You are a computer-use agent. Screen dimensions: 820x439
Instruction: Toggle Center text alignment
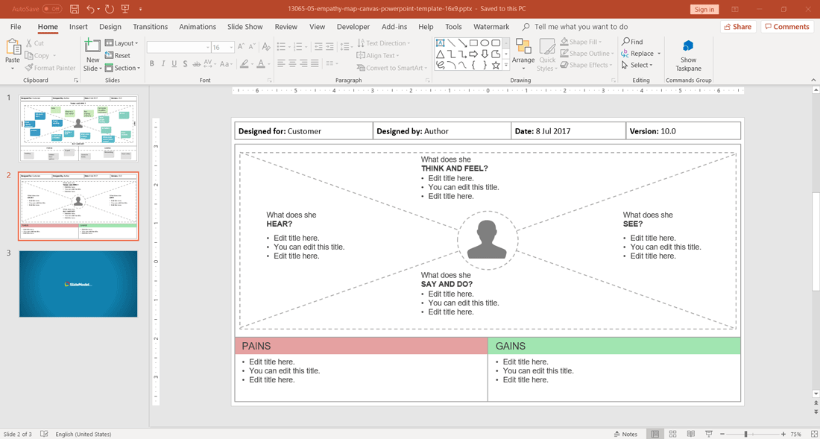(x=294, y=64)
